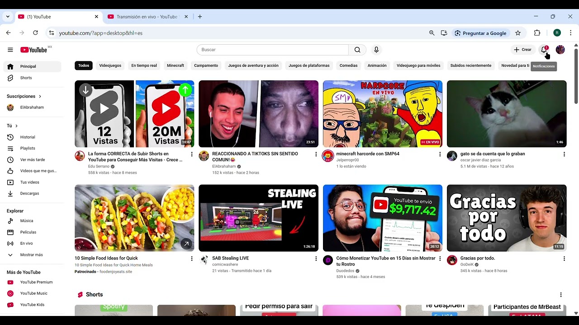Open options for REACCIONANDO A TIKTOKS video
This screenshot has height=325, width=579.
coord(316,154)
